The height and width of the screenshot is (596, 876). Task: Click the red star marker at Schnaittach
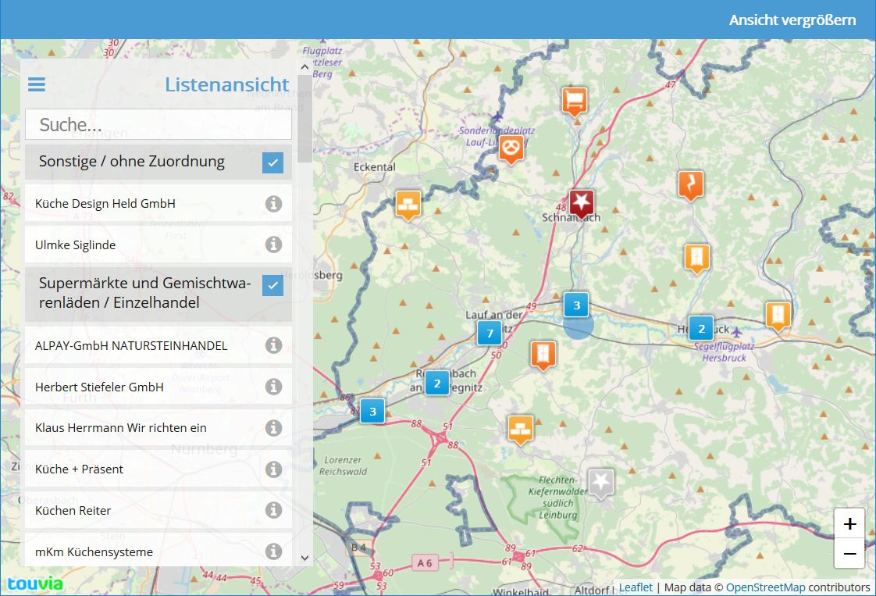(582, 203)
